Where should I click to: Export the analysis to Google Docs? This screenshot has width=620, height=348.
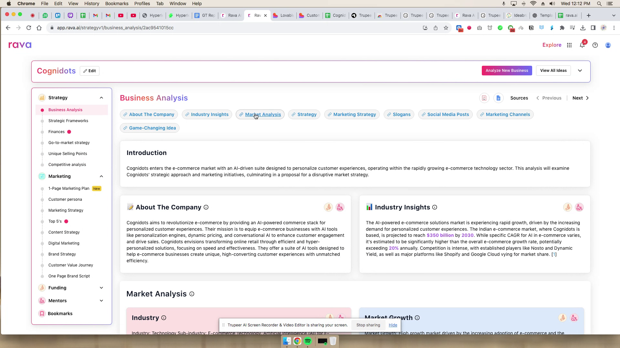click(499, 98)
